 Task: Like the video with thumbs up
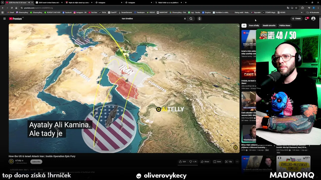tap(182, 162)
